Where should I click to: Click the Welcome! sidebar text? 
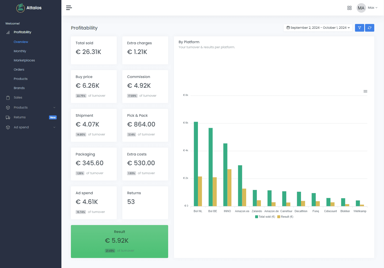[x=13, y=23]
